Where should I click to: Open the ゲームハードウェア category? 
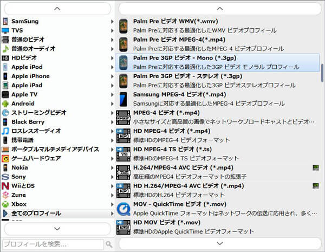(x=57, y=158)
